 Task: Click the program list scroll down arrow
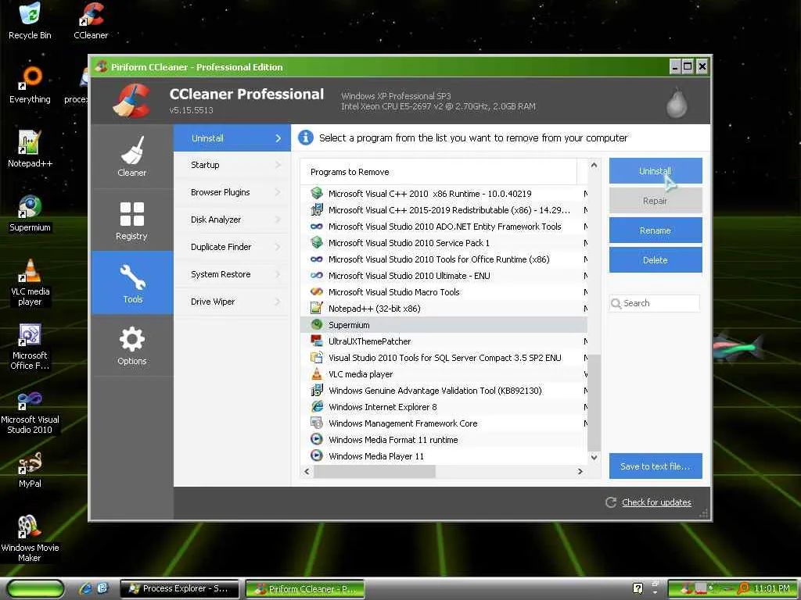(x=594, y=457)
